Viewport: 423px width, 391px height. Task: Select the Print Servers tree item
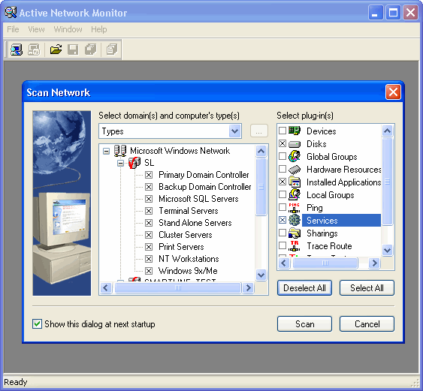[181, 247]
